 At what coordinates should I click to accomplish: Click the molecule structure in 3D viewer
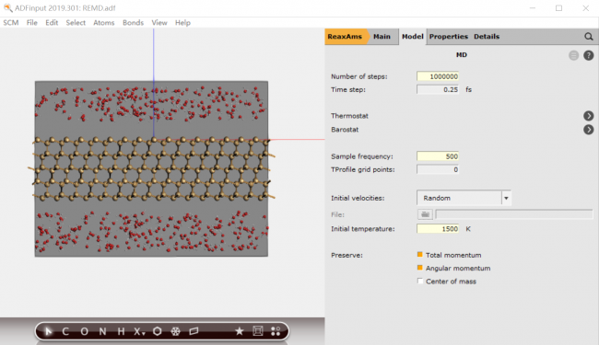(x=151, y=168)
